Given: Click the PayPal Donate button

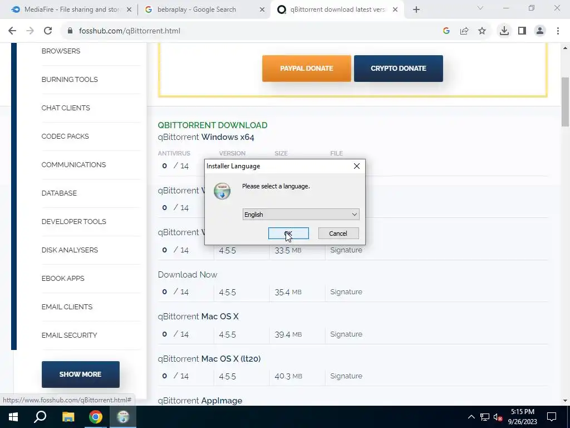Looking at the screenshot, I should pyautogui.click(x=307, y=69).
